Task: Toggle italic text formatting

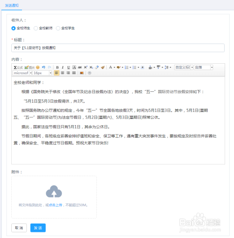Action: pos(63,67)
